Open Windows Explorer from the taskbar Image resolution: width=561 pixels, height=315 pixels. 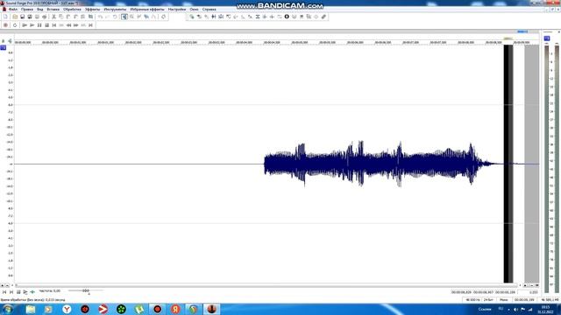click(x=31, y=309)
